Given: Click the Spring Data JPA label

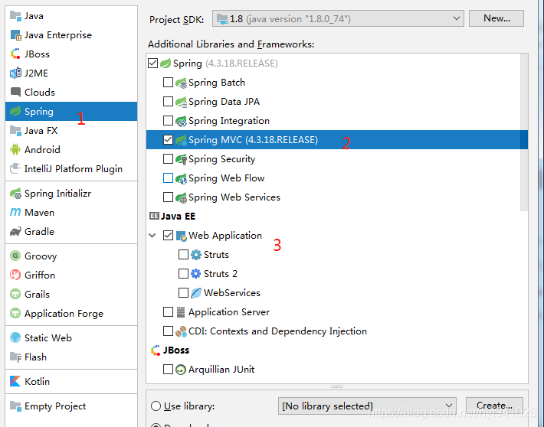Looking at the screenshot, I should click(x=224, y=102).
